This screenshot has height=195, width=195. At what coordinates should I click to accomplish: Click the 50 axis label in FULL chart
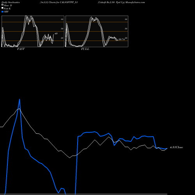click(x=126, y=28)
